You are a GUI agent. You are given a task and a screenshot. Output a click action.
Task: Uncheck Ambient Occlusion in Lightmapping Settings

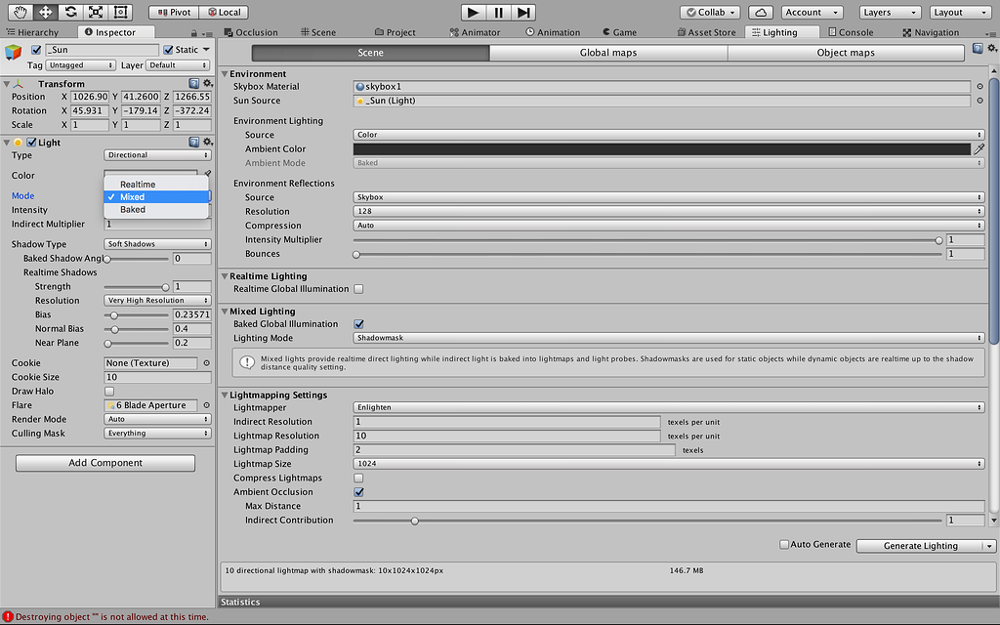(358, 491)
